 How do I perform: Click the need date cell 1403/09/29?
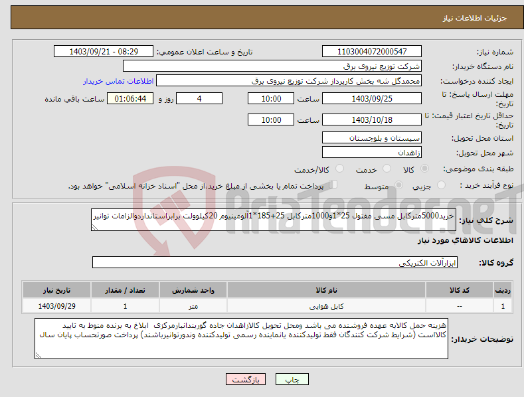(x=57, y=306)
